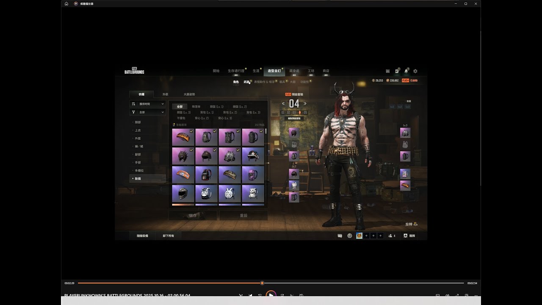Viewport: 542px width, 305px height.
Task: Open the chat icon in the bottom bar
Action: pos(340,236)
